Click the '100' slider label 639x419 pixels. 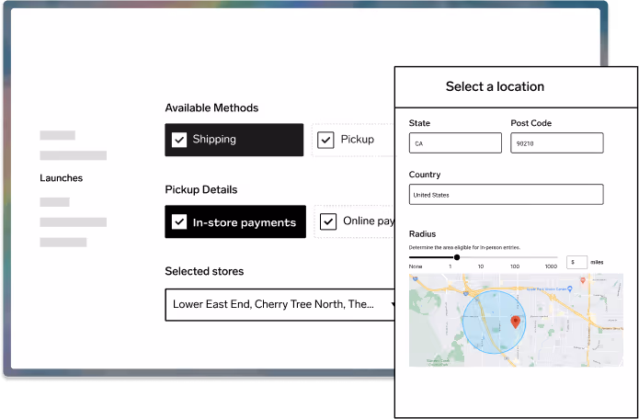(515, 266)
